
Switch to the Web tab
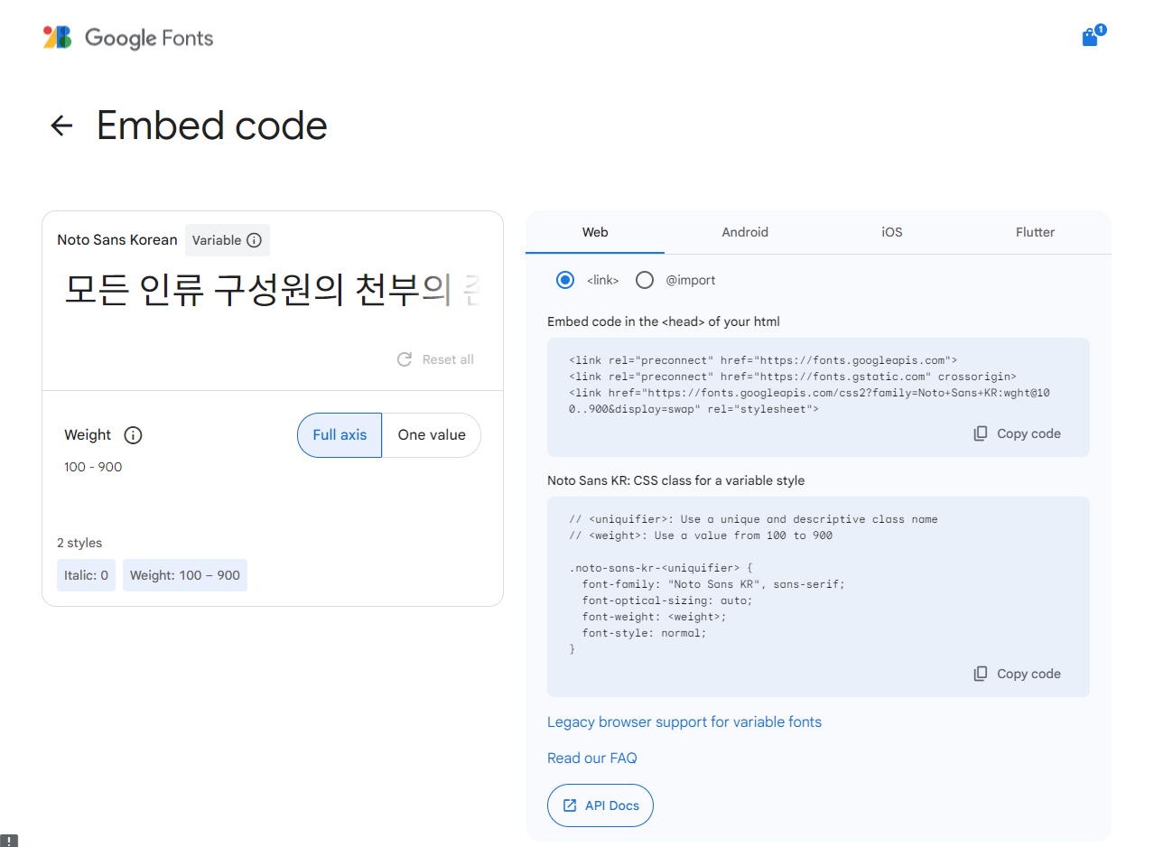click(595, 232)
